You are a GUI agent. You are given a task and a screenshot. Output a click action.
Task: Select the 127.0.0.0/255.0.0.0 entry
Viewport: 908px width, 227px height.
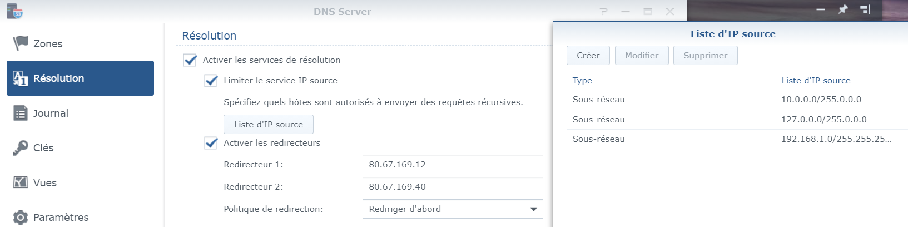[737, 120]
